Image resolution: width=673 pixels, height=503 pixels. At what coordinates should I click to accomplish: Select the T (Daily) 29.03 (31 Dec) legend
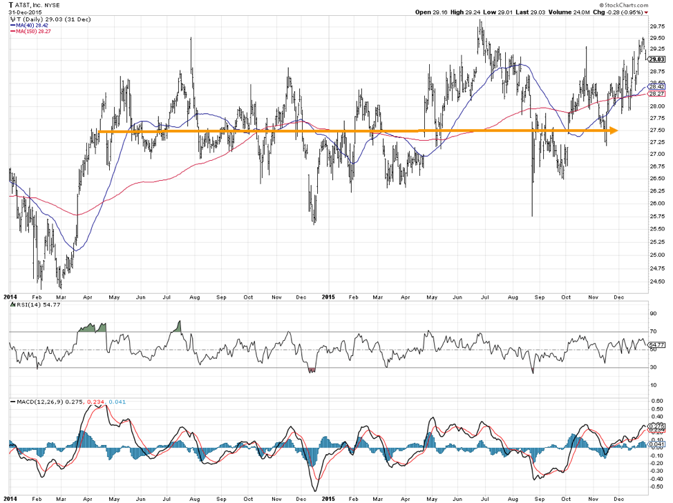pyautogui.click(x=53, y=19)
